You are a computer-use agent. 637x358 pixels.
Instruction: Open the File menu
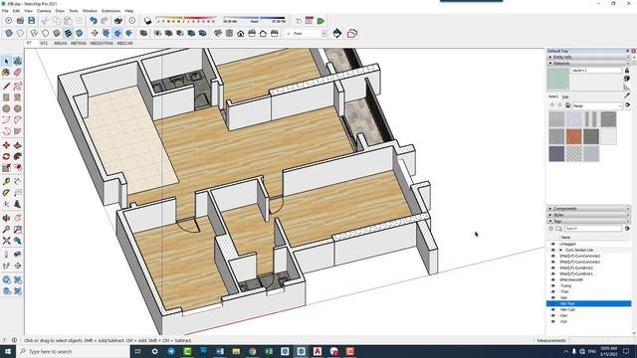(5, 11)
